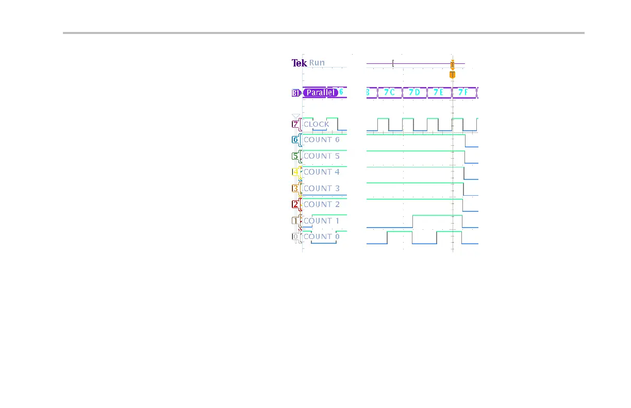
Task: Click the COUNT 3 channel label
Action: pyautogui.click(x=322, y=189)
